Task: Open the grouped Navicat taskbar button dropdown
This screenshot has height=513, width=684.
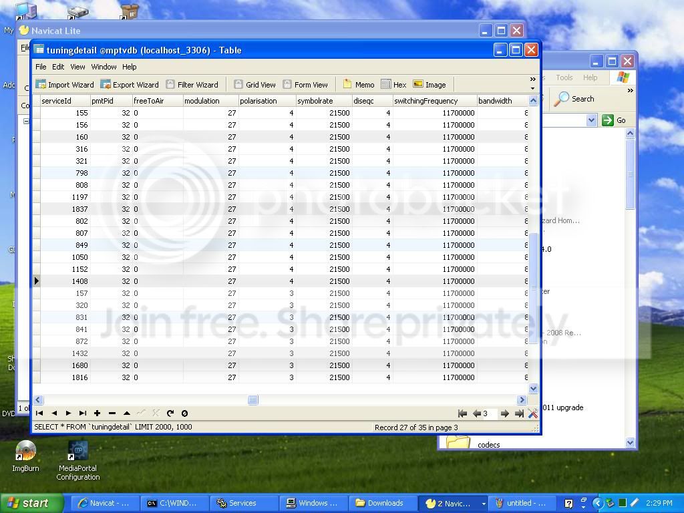Action: [x=484, y=504]
